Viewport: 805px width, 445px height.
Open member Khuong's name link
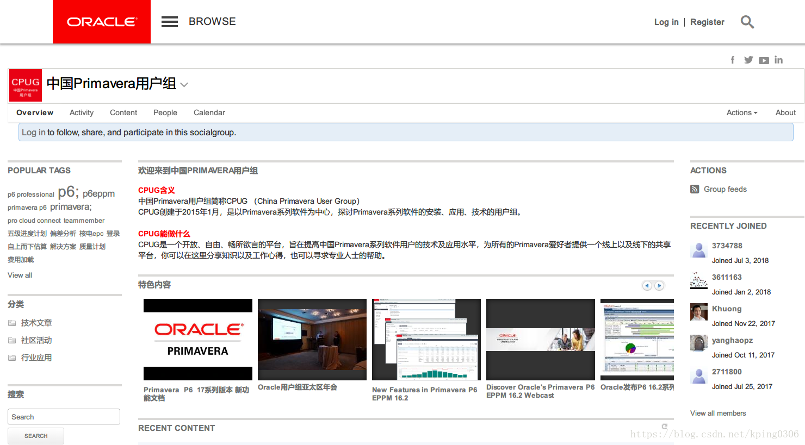tap(727, 309)
